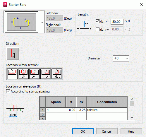This screenshot has height=137, width=146.
Task: Select the fourth location-within-section icon
Action: tap(46, 74)
